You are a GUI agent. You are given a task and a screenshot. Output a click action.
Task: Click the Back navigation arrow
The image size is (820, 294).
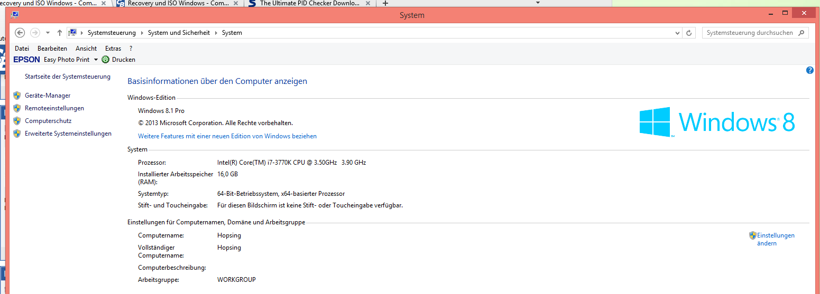click(20, 33)
